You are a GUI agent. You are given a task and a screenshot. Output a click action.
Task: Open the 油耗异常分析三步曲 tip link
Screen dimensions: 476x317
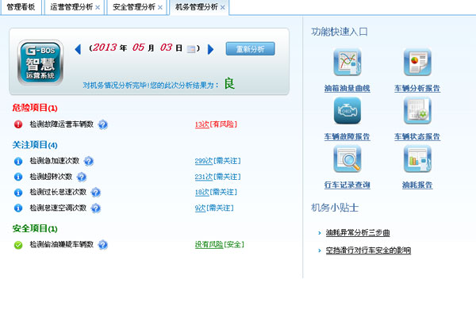[358, 233]
